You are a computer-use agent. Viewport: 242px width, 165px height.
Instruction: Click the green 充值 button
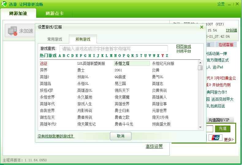[x=223, y=129]
